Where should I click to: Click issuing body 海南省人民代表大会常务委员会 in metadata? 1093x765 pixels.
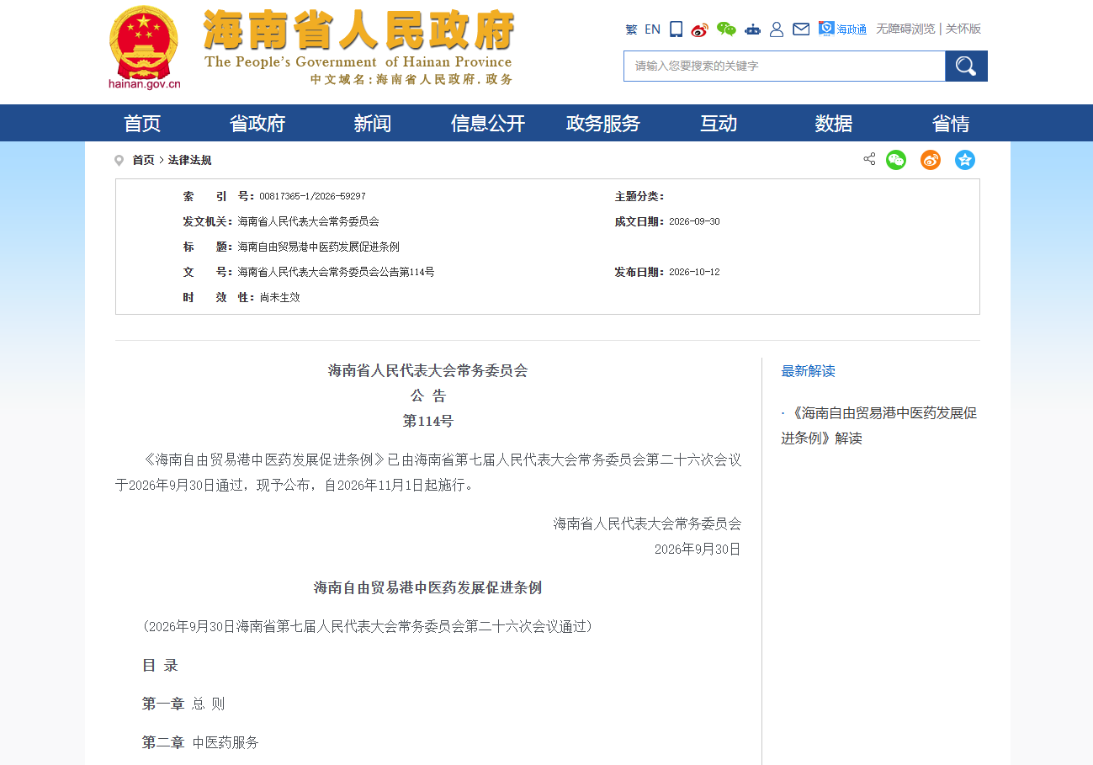[x=308, y=221]
